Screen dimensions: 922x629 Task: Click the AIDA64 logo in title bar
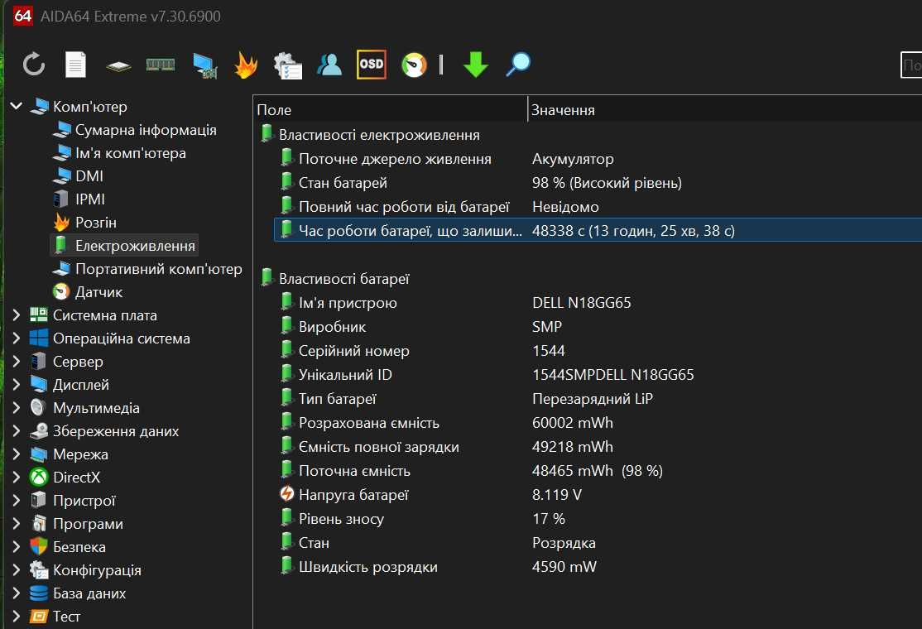click(x=22, y=15)
